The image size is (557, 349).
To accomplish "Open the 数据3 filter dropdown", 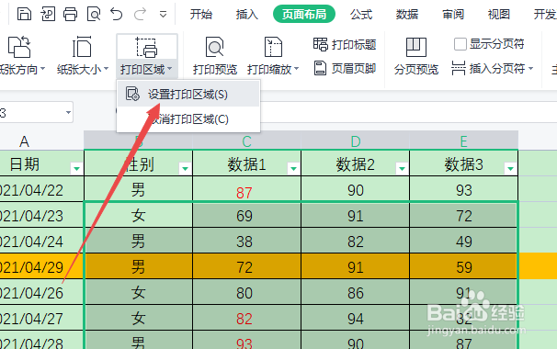I will 510,168.
